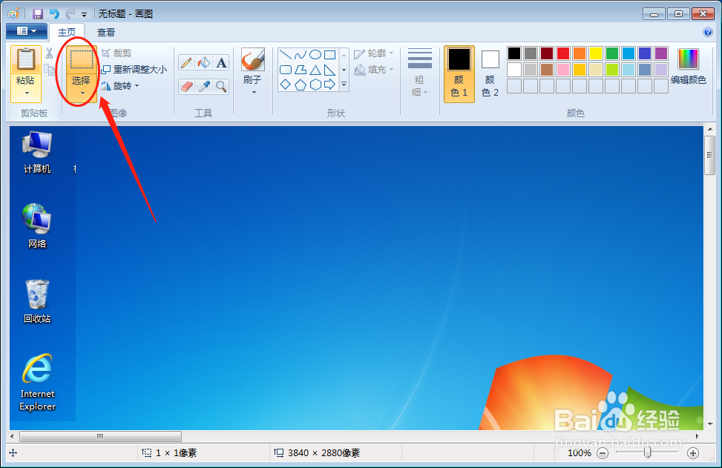Open the Paint file menu button
The width and height of the screenshot is (722, 468).
coord(27,31)
